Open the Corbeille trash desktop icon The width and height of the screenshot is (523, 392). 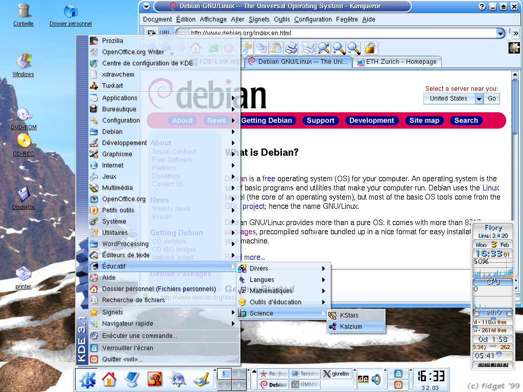coord(23,14)
